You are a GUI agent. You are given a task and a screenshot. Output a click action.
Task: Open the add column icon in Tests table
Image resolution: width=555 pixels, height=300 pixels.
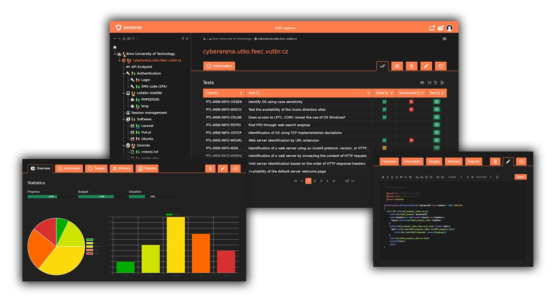pyautogui.click(x=443, y=83)
